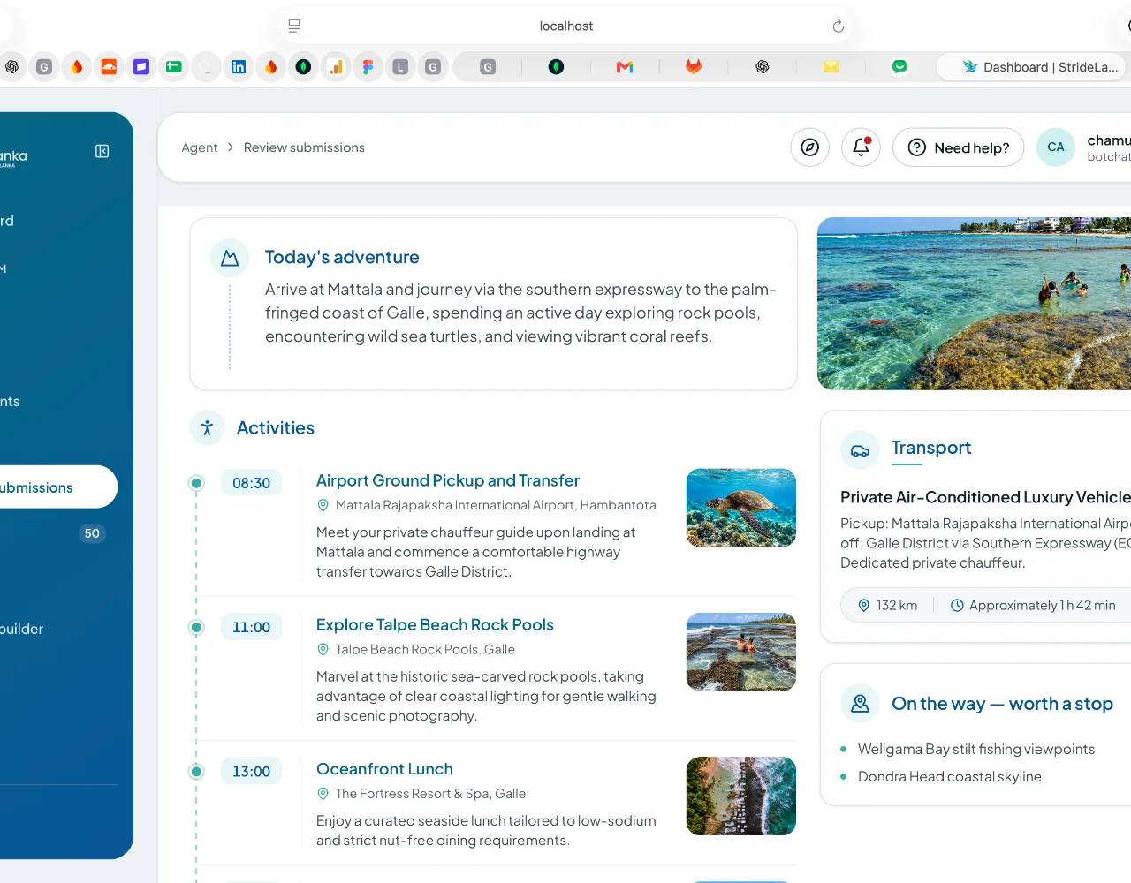Image resolution: width=1131 pixels, height=883 pixels.
Task: Click the location pin for The Fortress Resort
Action: 323,794
